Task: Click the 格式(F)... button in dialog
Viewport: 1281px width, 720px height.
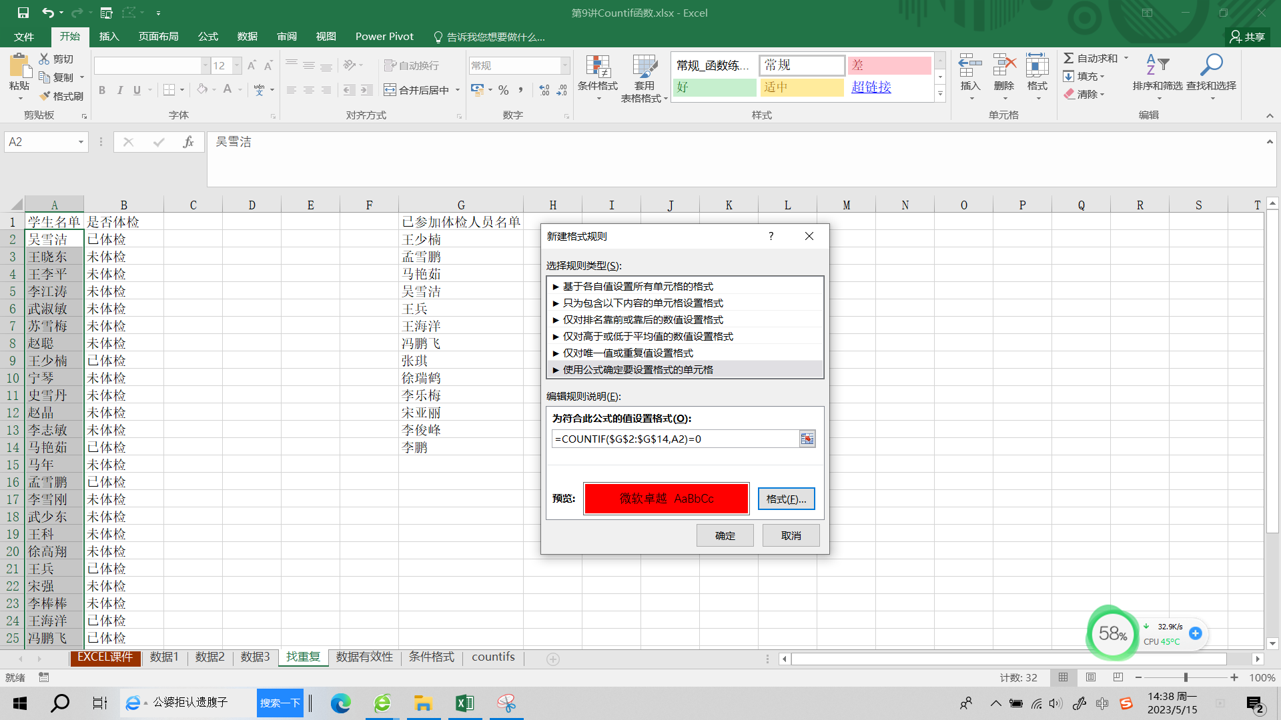Action: [x=786, y=499]
